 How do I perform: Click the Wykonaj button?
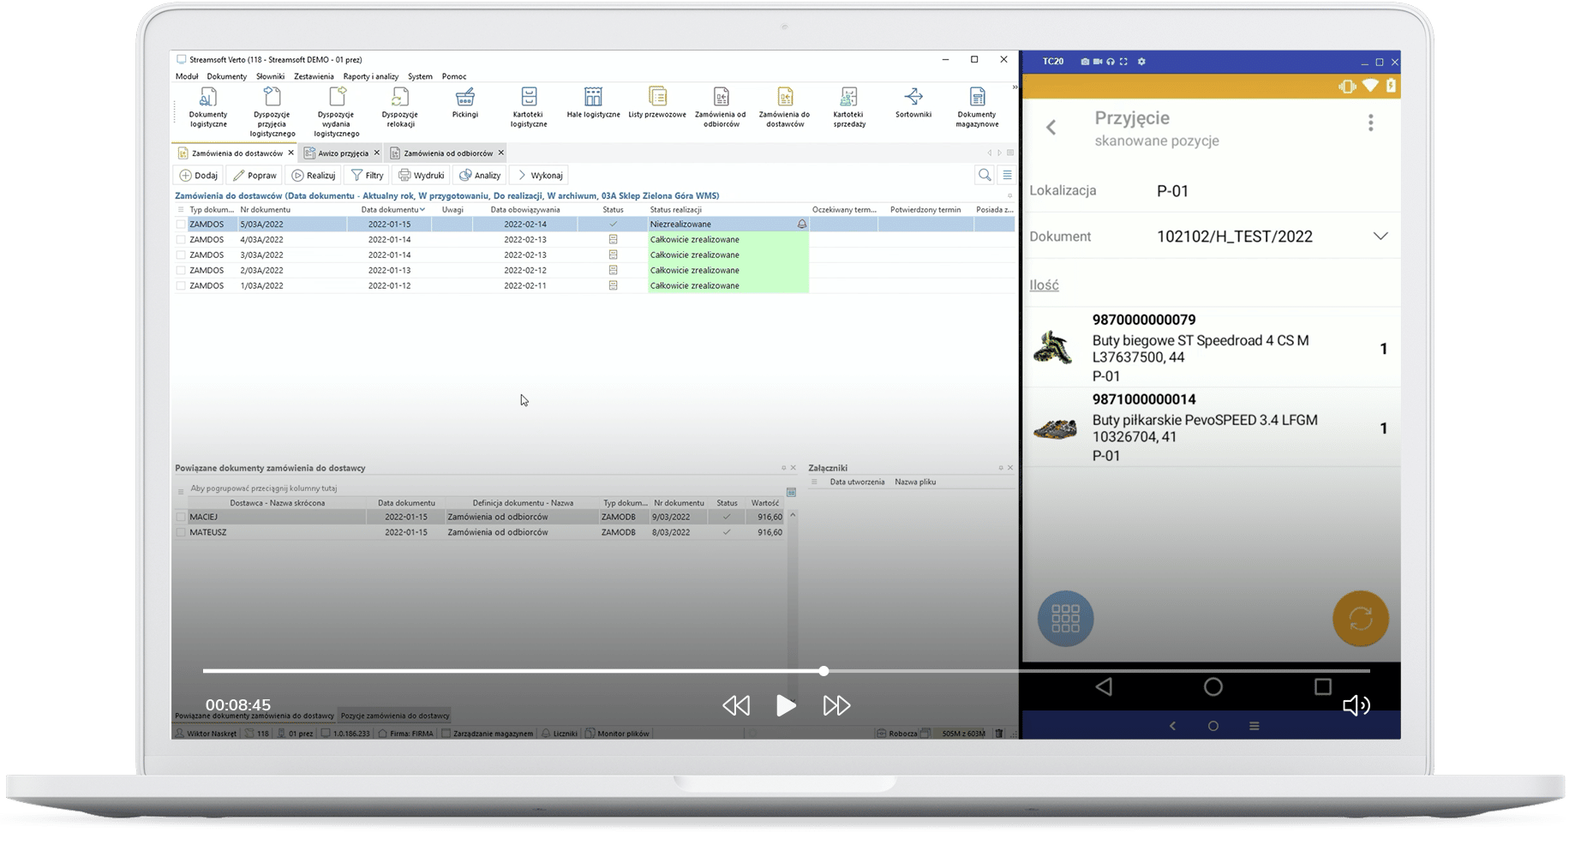(540, 175)
